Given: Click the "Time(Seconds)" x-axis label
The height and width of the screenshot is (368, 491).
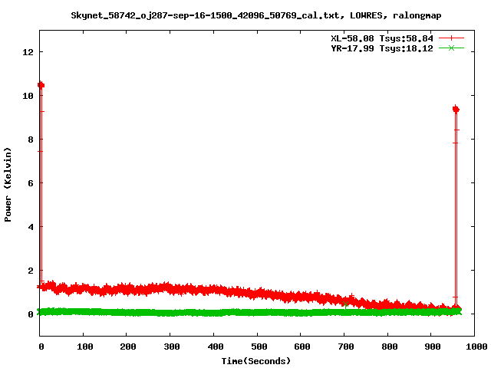Looking at the screenshot, I should [x=255, y=361].
